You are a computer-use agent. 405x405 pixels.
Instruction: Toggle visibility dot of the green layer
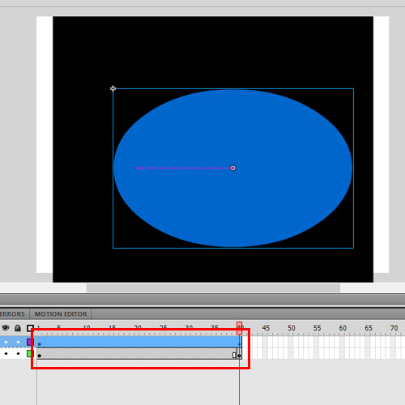coord(6,353)
